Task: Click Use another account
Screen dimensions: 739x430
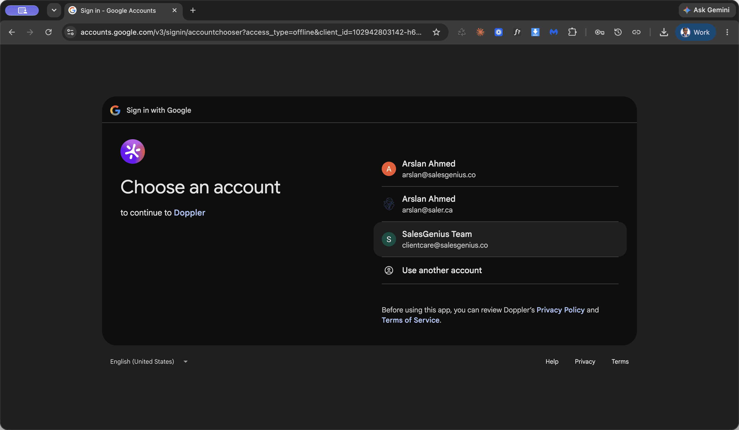Action: tap(500, 270)
